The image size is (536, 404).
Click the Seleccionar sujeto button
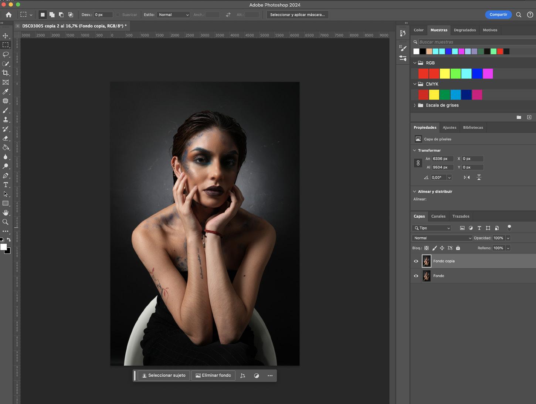(164, 376)
